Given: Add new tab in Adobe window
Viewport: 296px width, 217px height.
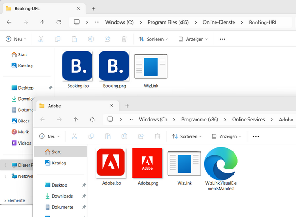Looking at the screenshot, I should (x=127, y=106).
